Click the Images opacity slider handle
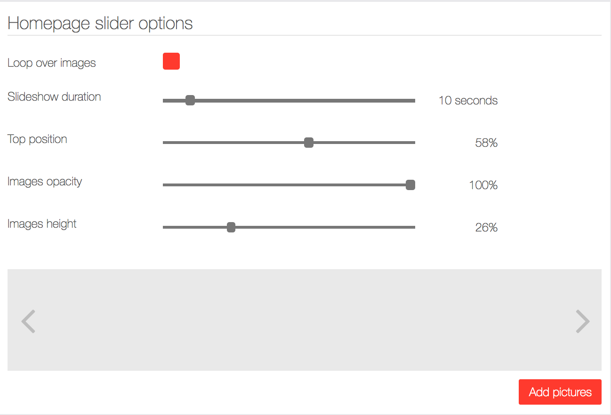This screenshot has height=415, width=611. coord(410,185)
